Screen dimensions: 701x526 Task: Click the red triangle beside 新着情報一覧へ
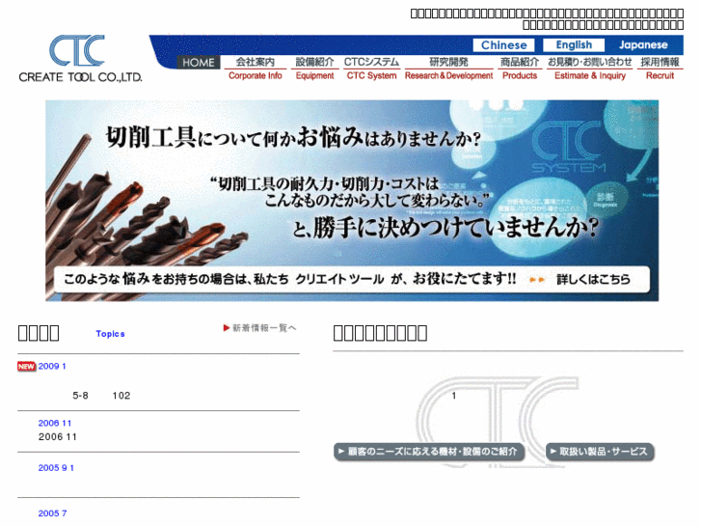(227, 328)
